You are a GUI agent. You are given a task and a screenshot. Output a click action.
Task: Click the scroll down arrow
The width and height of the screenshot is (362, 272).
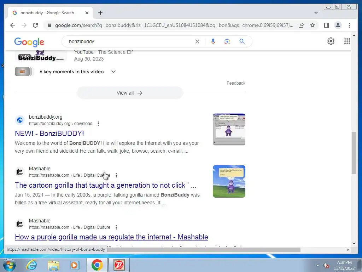pyautogui.click(x=354, y=244)
